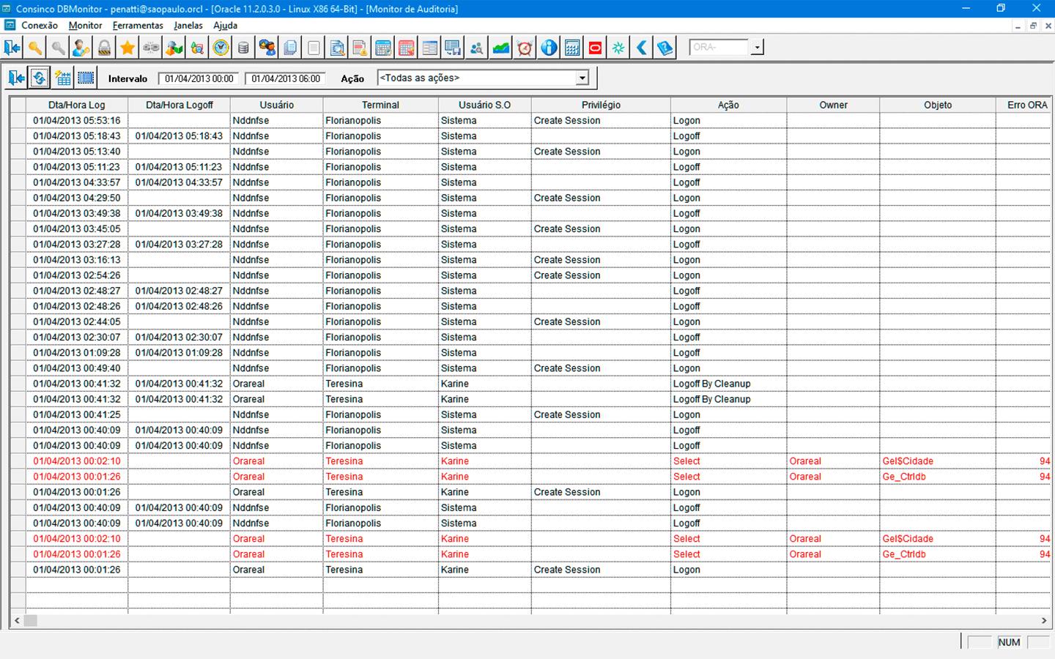
Task: Toggle the select-all grid button
Action: 86,78
